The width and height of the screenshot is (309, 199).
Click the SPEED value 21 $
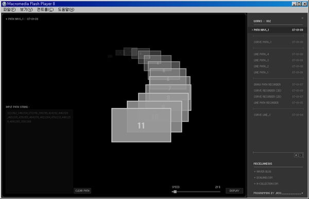pyautogui.click(x=217, y=187)
